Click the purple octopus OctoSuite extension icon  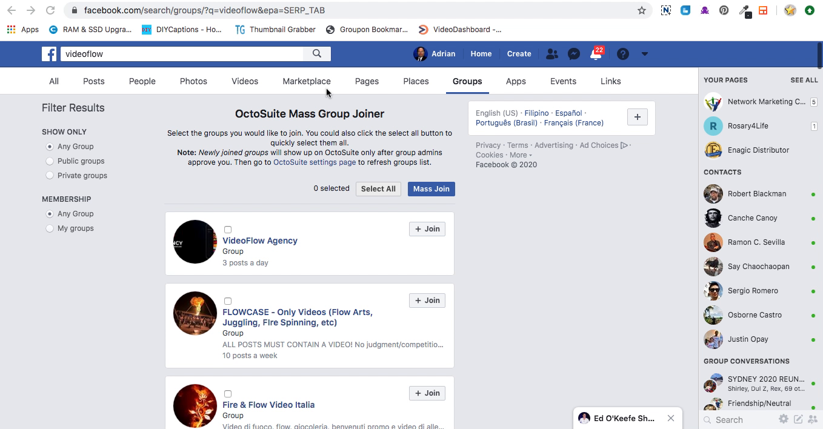click(705, 10)
